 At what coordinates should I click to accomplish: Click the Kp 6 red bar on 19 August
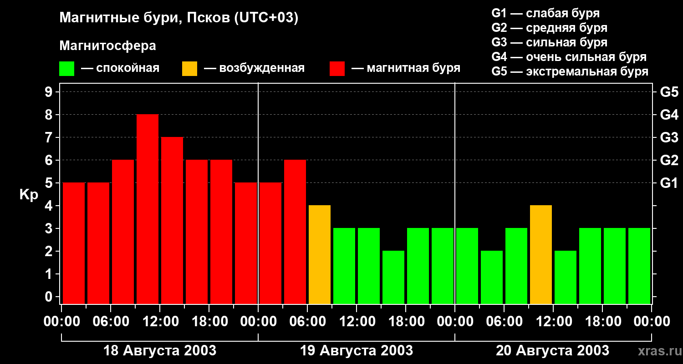tap(295, 232)
